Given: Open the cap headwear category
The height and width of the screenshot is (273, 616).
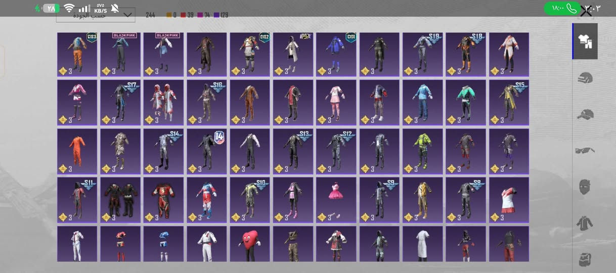Looking at the screenshot, I should click(585, 114).
